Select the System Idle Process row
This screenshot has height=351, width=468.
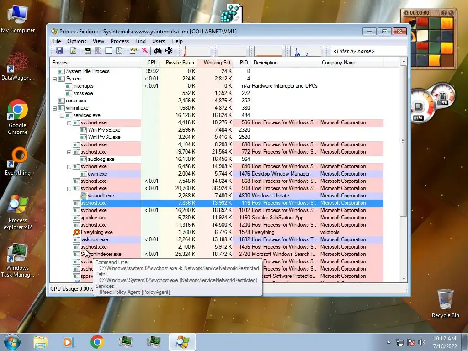[x=217, y=71]
